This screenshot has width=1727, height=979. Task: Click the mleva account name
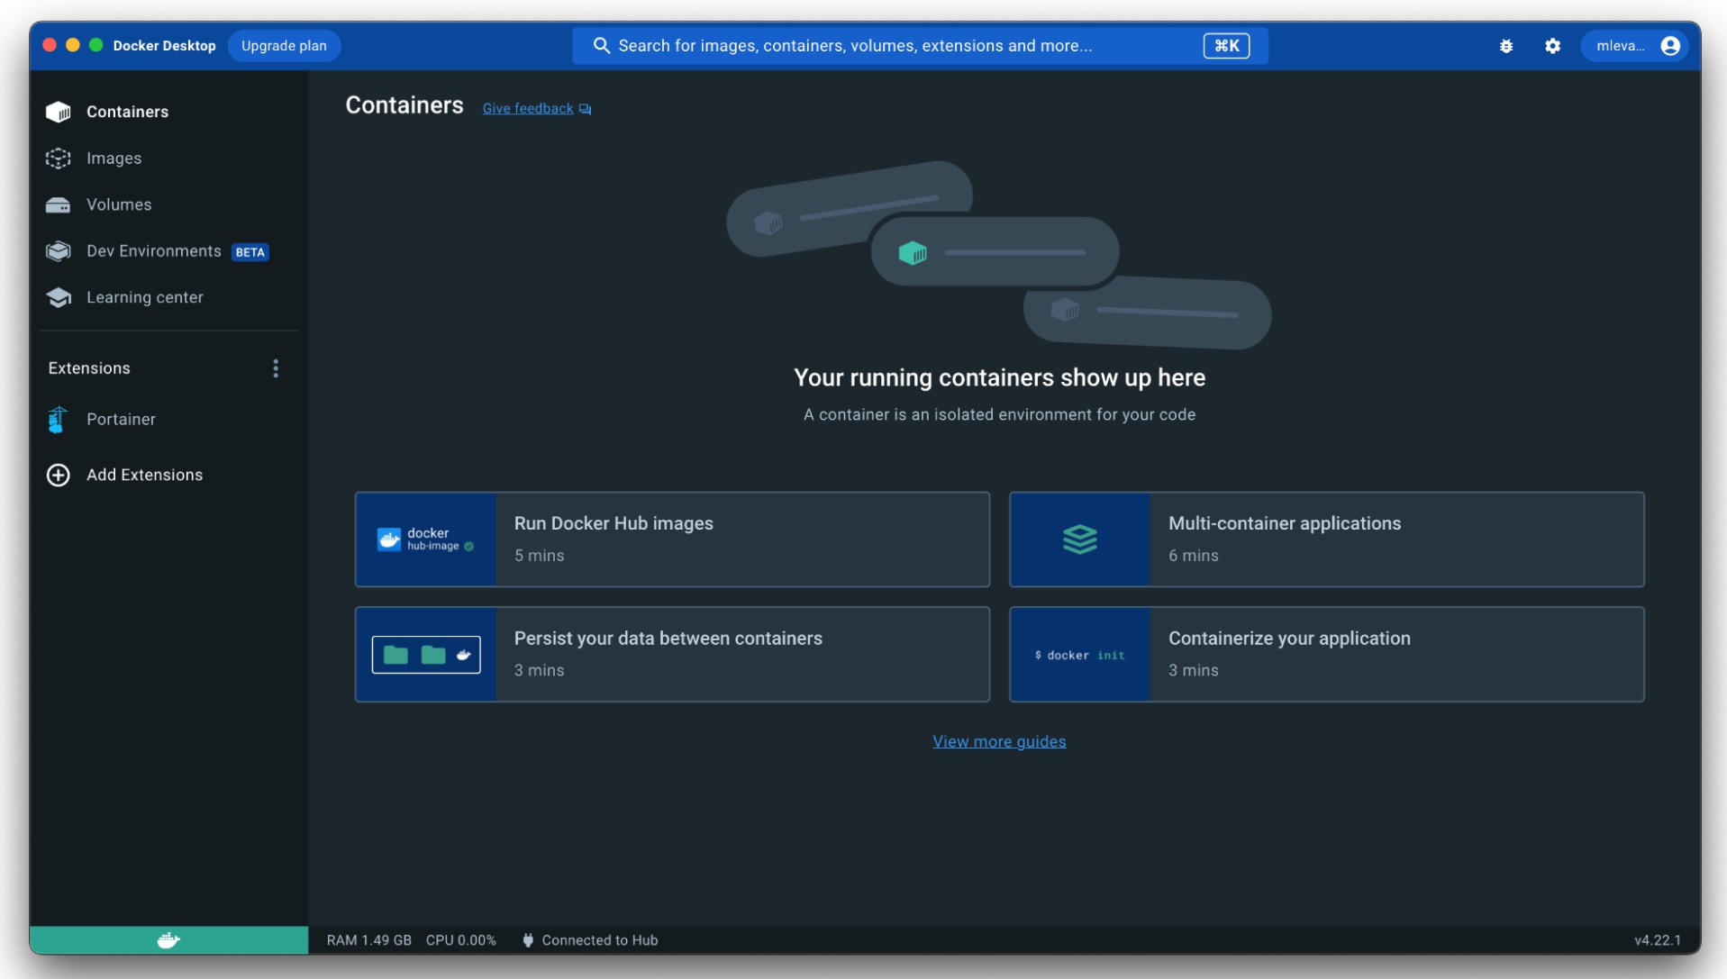click(x=1620, y=46)
